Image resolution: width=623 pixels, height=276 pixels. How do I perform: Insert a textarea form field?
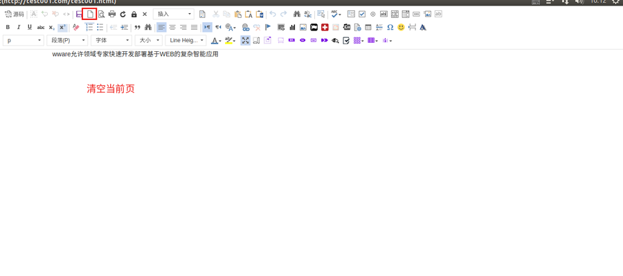coord(395,14)
